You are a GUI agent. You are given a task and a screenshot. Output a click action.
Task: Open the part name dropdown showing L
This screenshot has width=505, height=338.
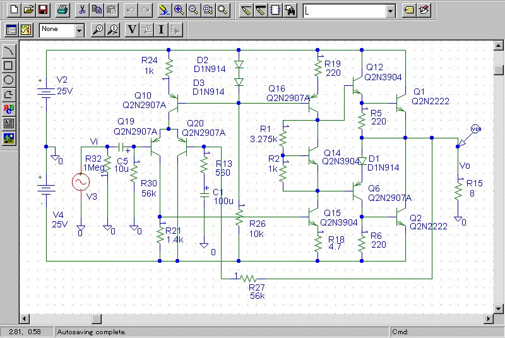[390, 10]
